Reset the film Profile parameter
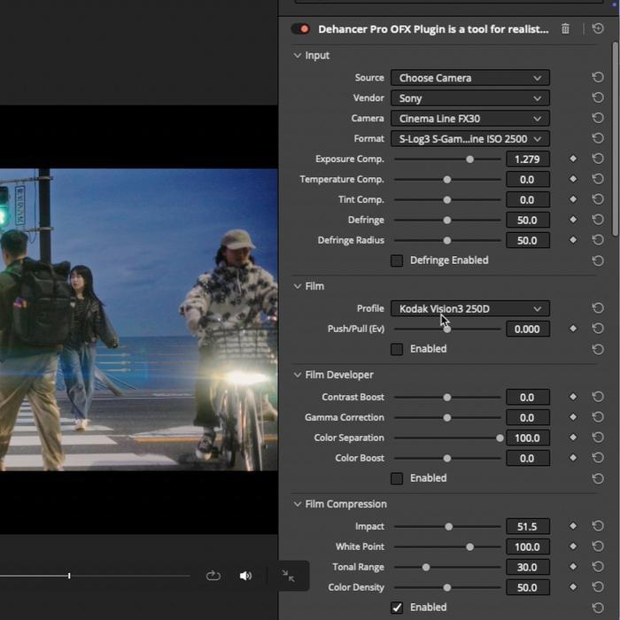620x620 pixels. [x=598, y=308]
